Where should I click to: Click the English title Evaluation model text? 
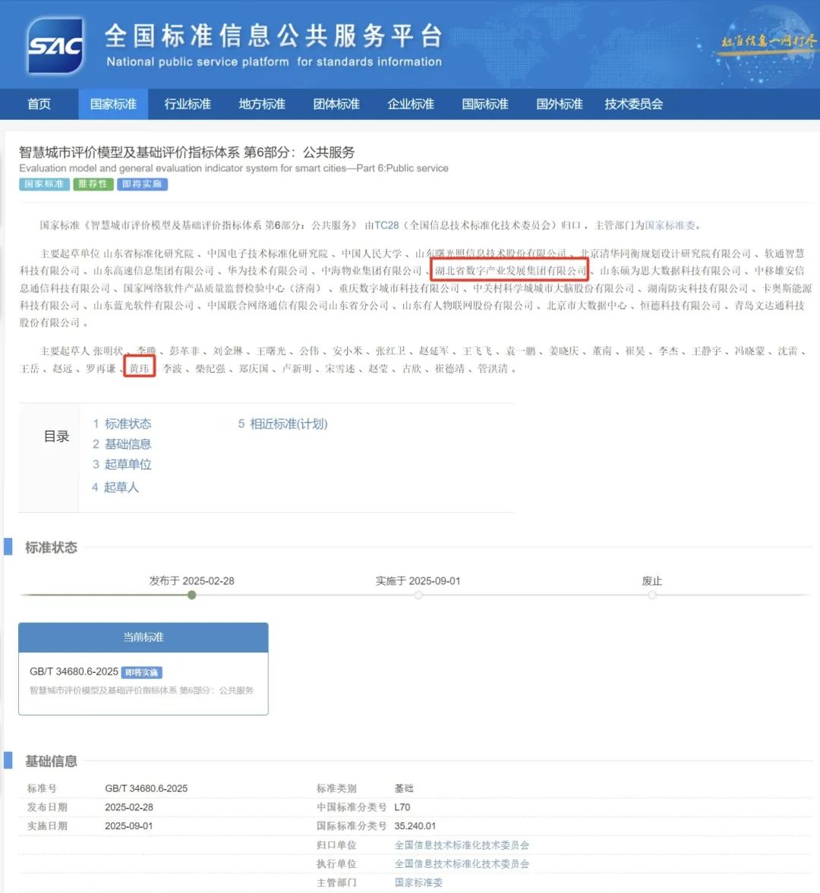click(234, 168)
